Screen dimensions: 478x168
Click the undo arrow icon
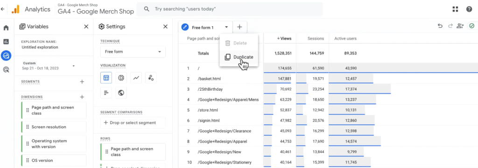pyautogui.click(x=440, y=26)
